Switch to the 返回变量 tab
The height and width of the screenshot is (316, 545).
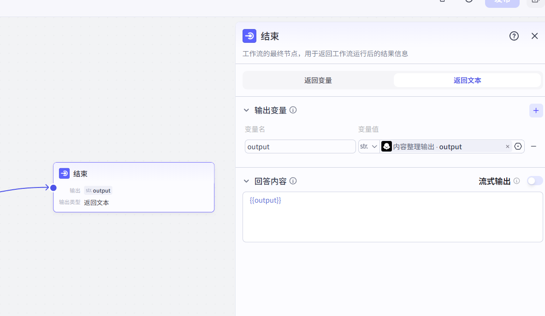coord(318,80)
